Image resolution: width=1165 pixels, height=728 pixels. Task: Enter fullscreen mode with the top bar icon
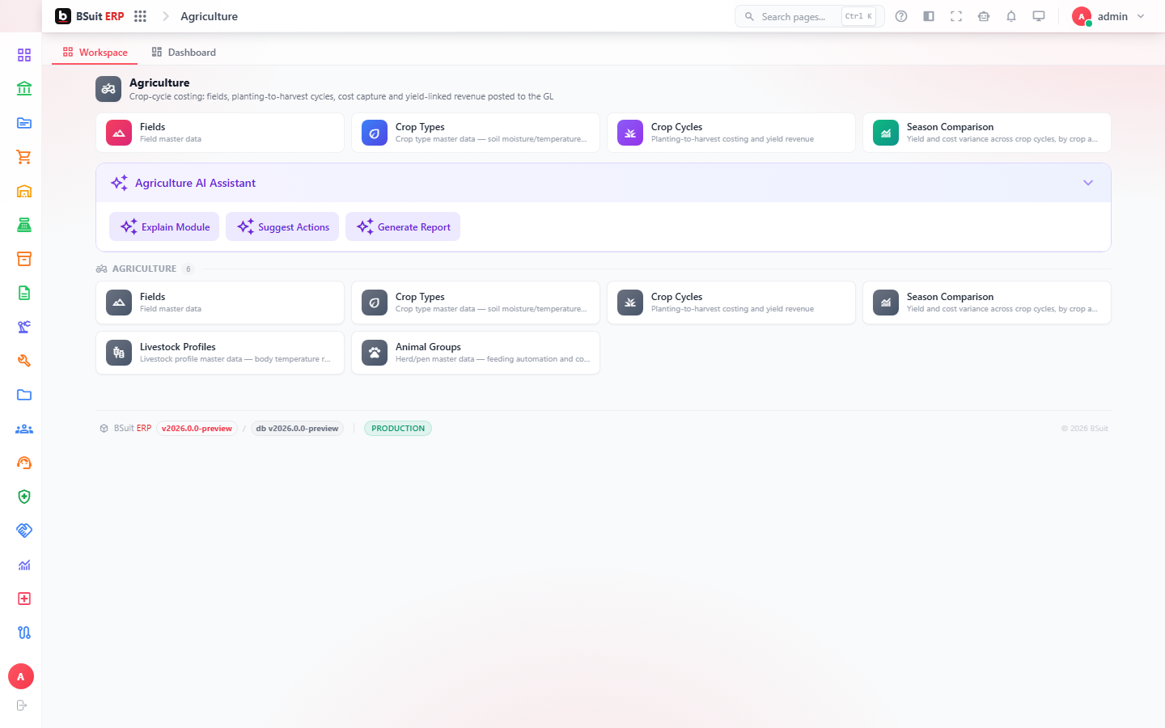point(956,16)
